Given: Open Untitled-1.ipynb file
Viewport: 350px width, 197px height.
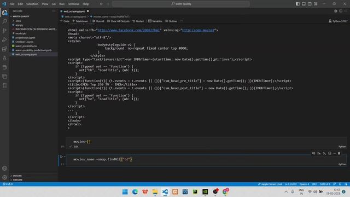Looking at the screenshot, I should tap(24, 42).
